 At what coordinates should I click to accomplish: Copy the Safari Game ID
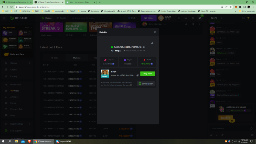(137, 75)
